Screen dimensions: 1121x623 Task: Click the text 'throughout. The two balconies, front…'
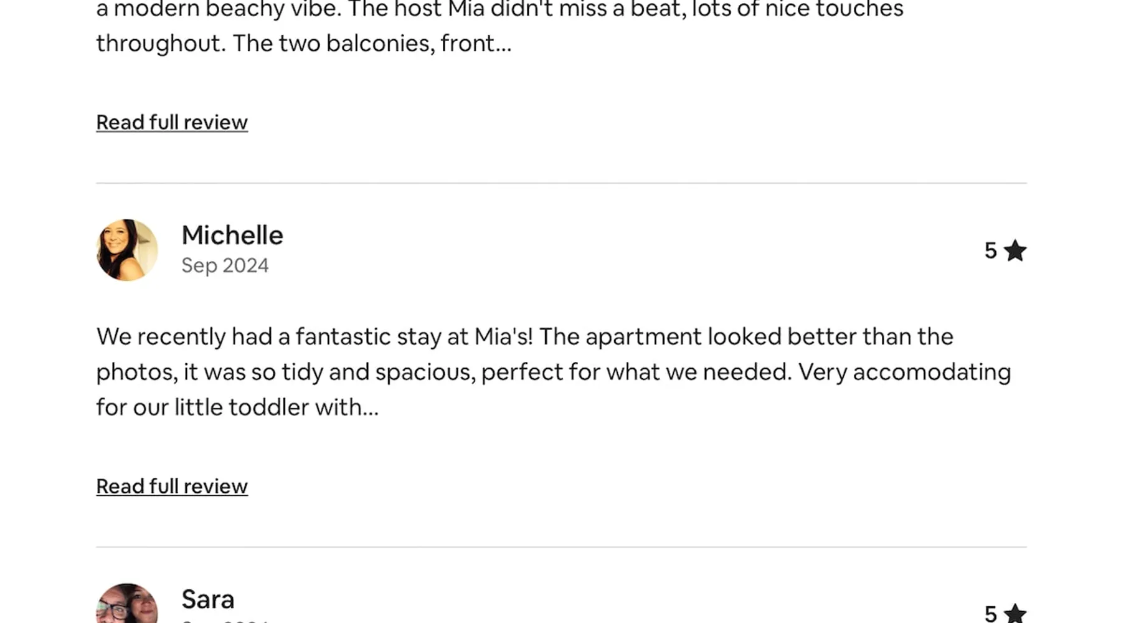(304, 44)
